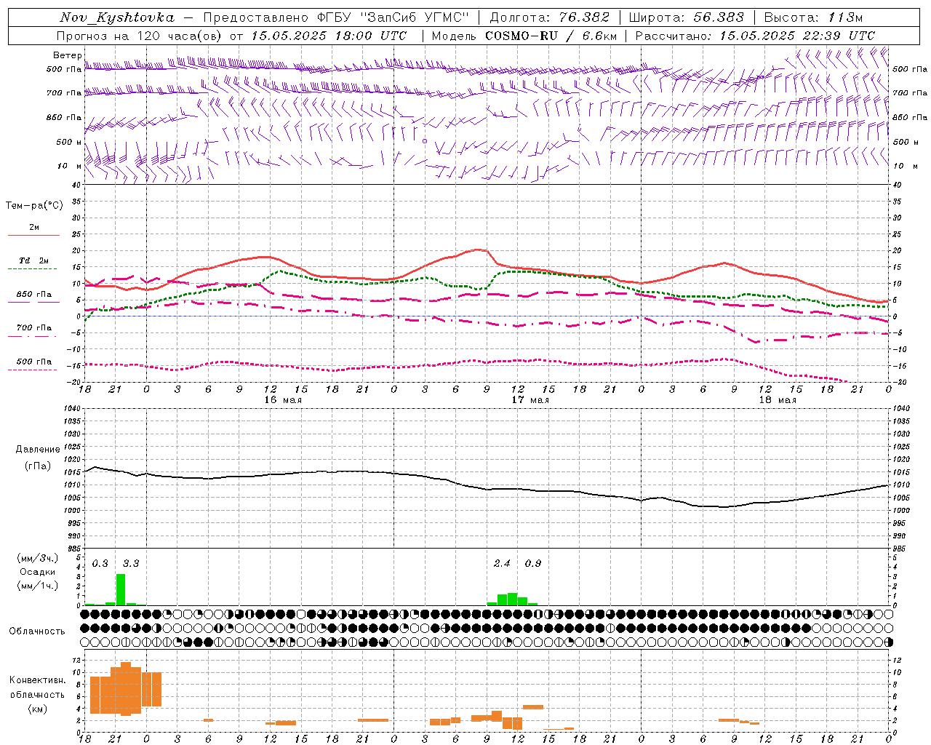Click the 17 мая date label
Viewport: 931px width, 745px height.
530,400
